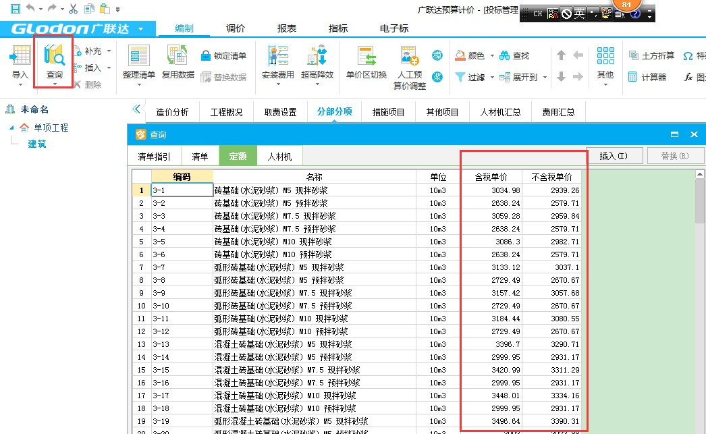Click the 插入(I) button
Image resolution: width=706 pixels, height=434 pixels.
click(613, 156)
